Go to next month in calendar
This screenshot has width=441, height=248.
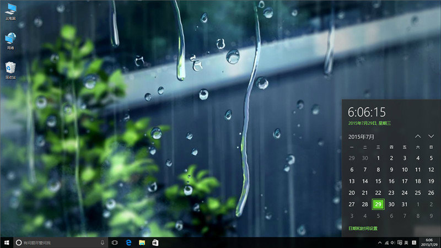click(431, 136)
